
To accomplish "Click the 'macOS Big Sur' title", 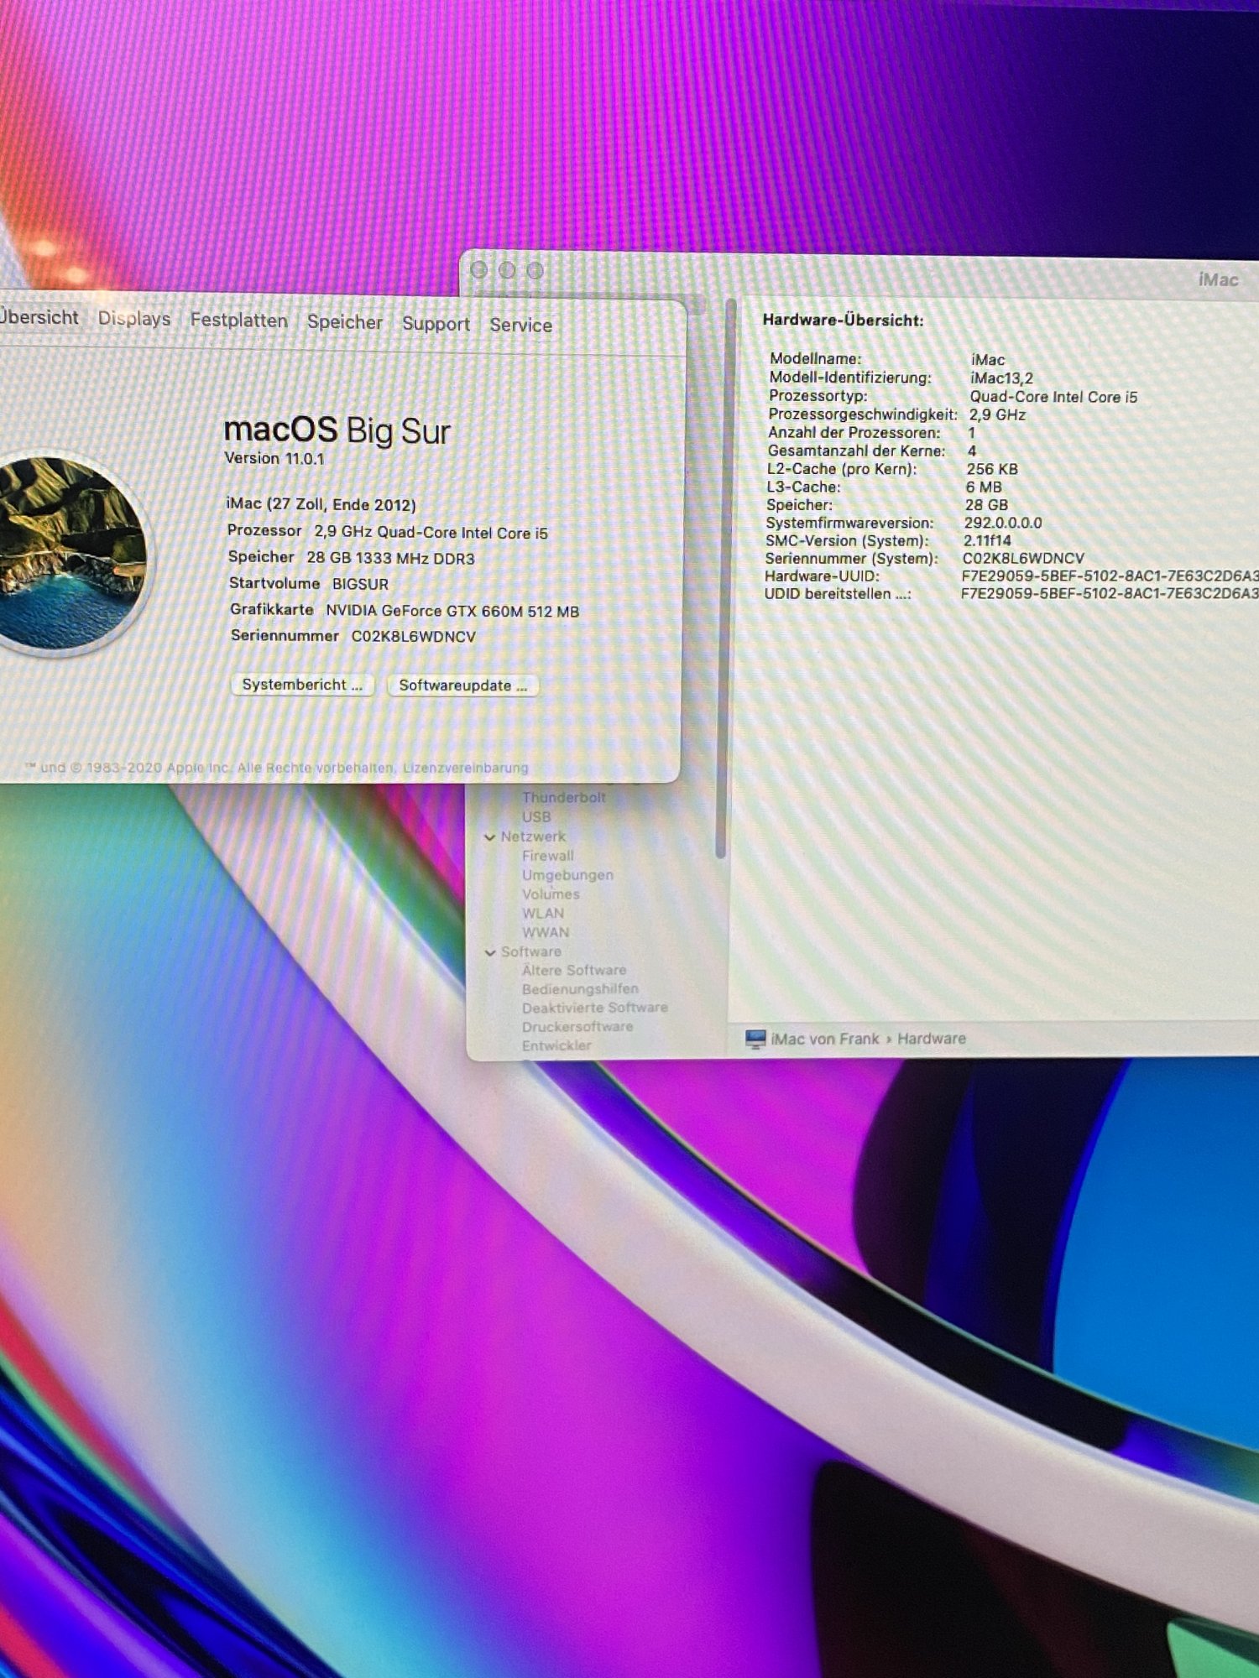I will tap(337, 430).
